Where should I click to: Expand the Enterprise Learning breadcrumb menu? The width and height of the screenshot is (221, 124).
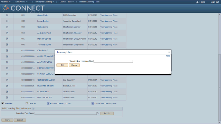click(45, 2)
